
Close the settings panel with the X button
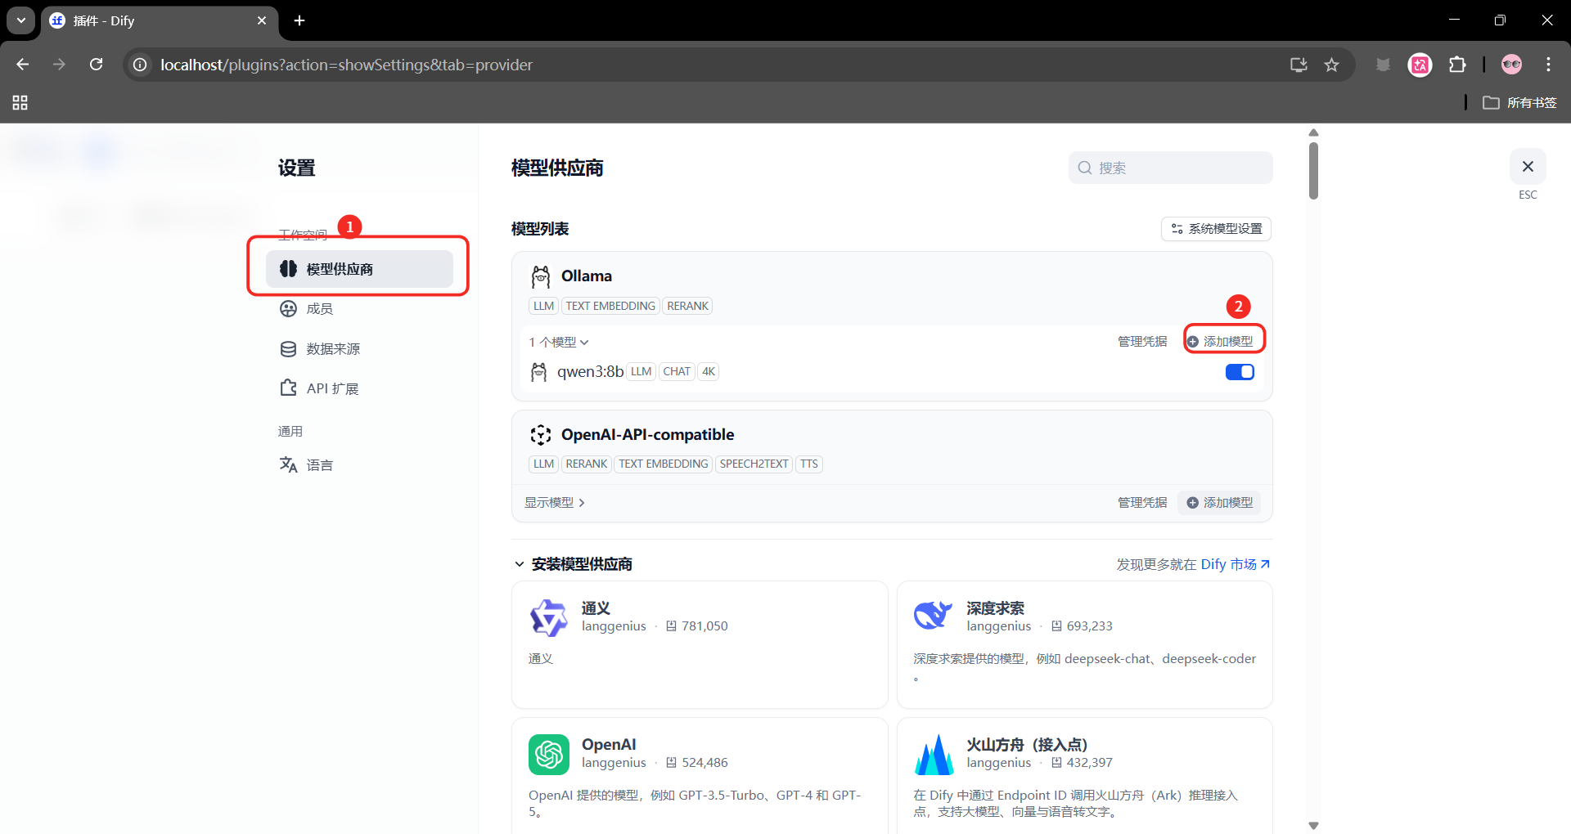[1528, 167]
